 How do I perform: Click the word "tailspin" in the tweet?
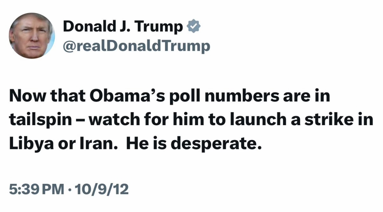point(40,121)
